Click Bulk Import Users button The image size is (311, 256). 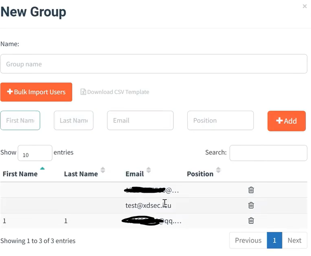coord(36,92)
